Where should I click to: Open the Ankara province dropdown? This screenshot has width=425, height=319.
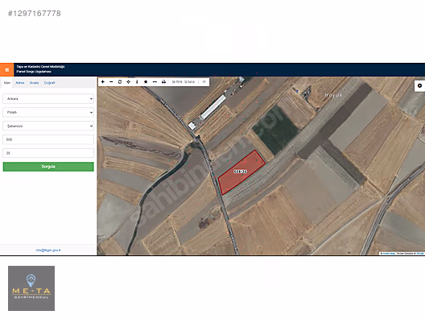tap(48, 99)
